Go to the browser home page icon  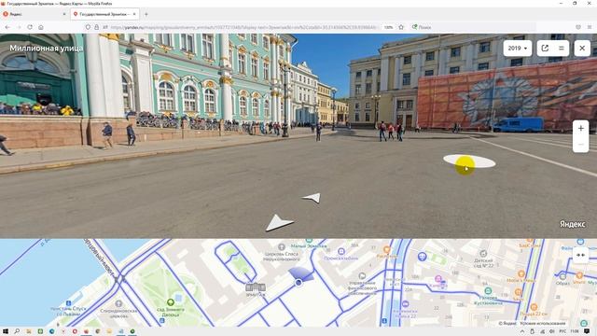(41, 27)
